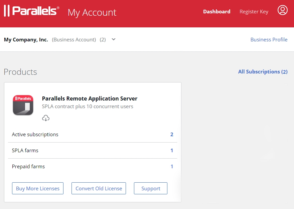Viewport: 294px width, 209px height.
Task: Open the user profile account icon
Action: click(282, 10)
